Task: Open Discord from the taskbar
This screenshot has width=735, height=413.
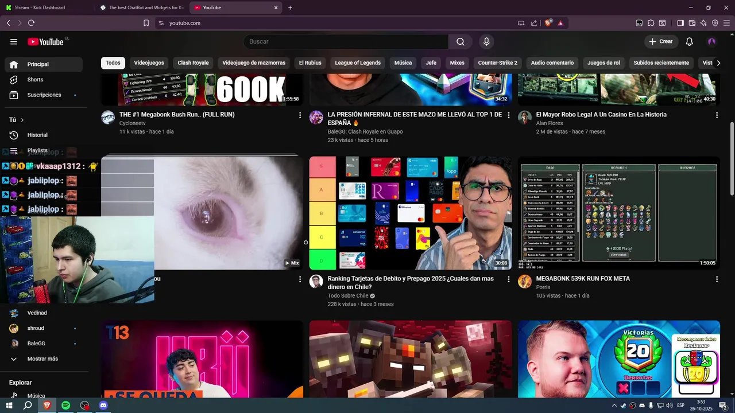Action: 103,405
